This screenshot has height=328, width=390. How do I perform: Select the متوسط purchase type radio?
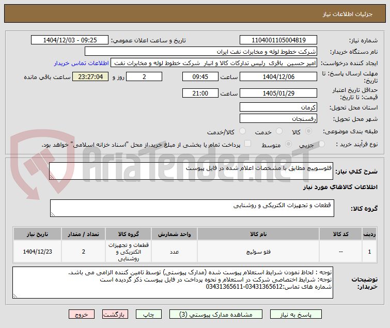(x=288, y=144)
